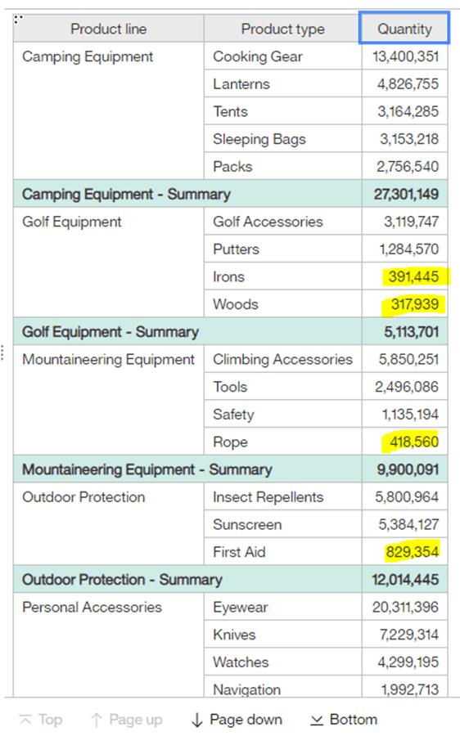Viewport: 460px width, 736px height.
Task: Select the Outdoor Protection product line cell
Action: [x=109, y=523]
